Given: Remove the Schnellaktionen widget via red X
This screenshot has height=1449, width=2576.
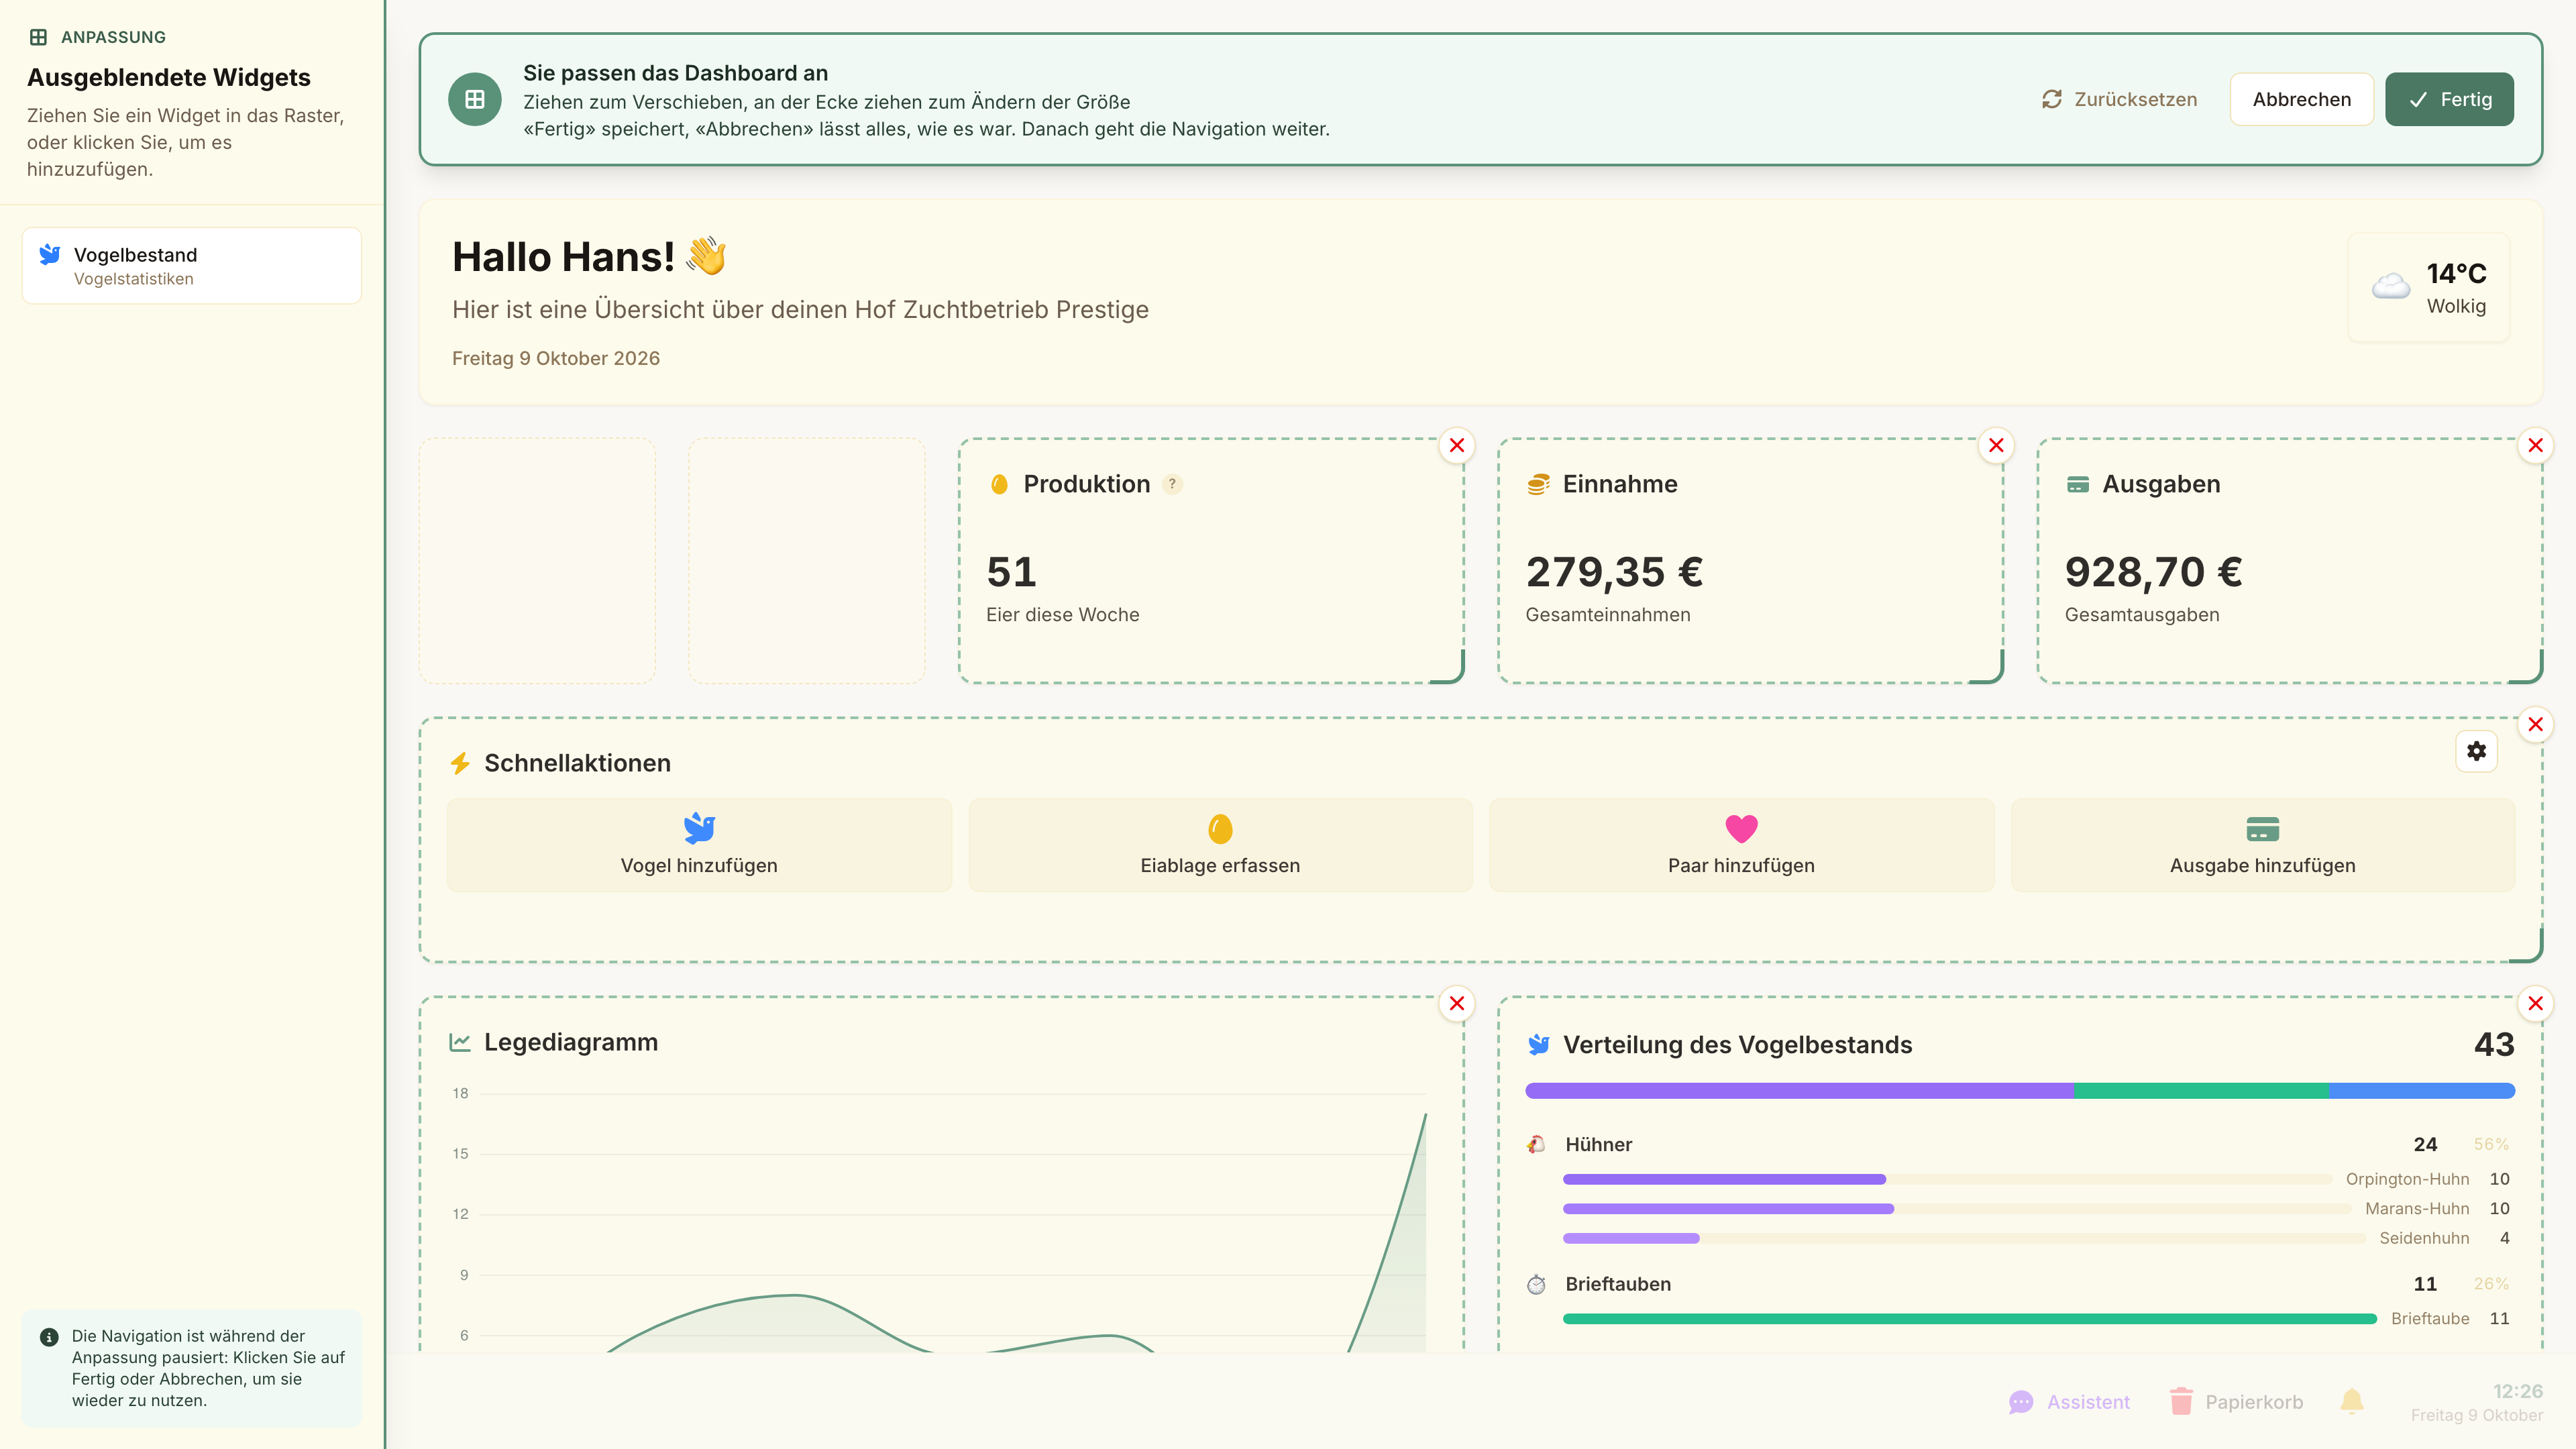Looking at the screenshot, I should tap(2535, 724).
